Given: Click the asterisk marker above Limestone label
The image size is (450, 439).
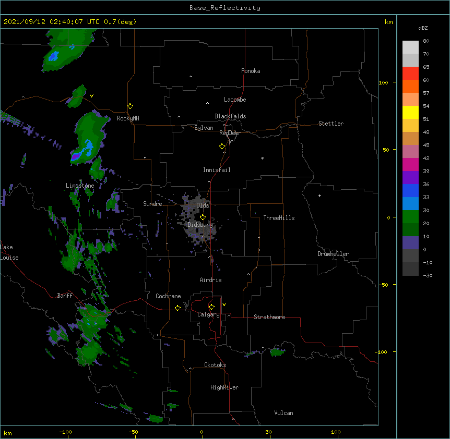Looking at the screenshot, I should coord(80,180).
